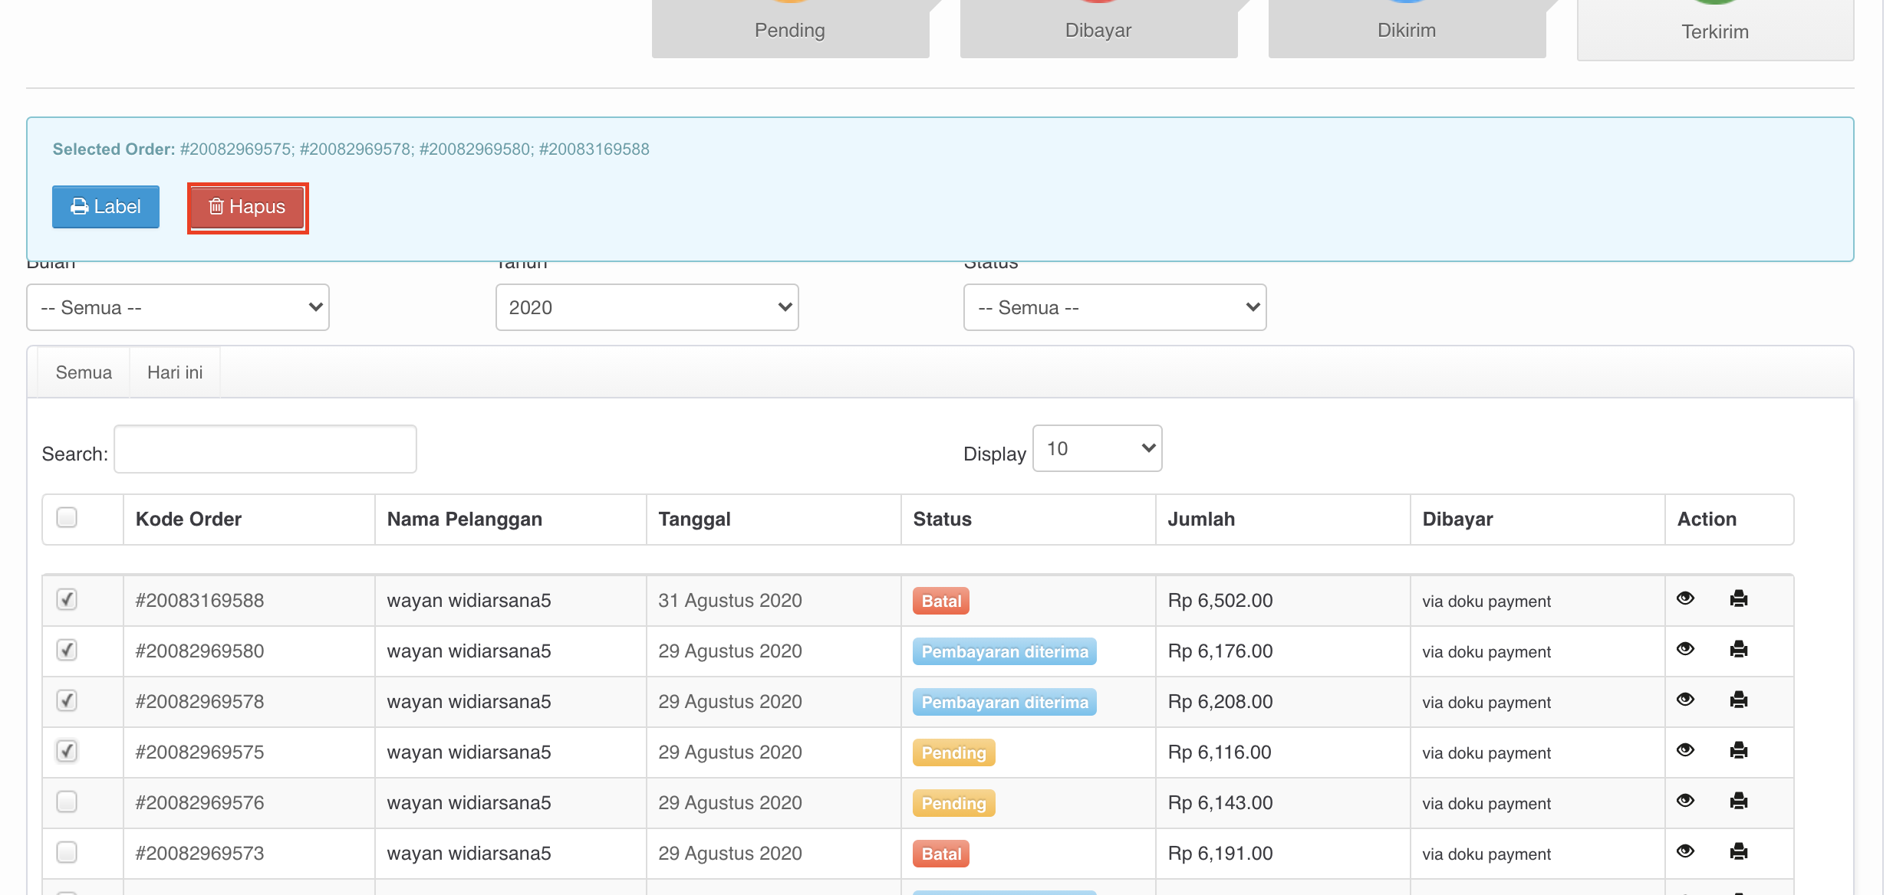View details of order #20082969580 via eye icon
Viewport: 1893px width, 895px height.
pyautogui.click(x=1685, y=649)
